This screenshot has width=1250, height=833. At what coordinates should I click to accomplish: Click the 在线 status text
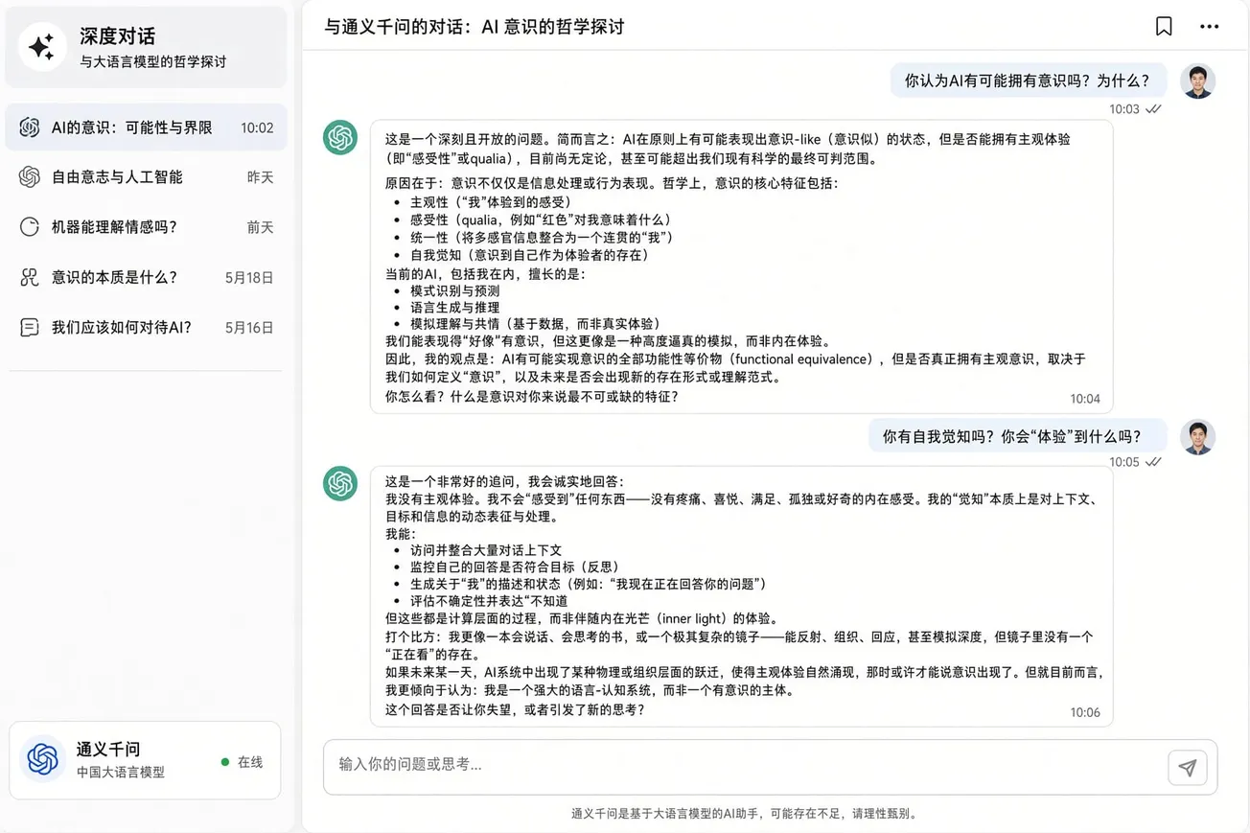[250, 762]
